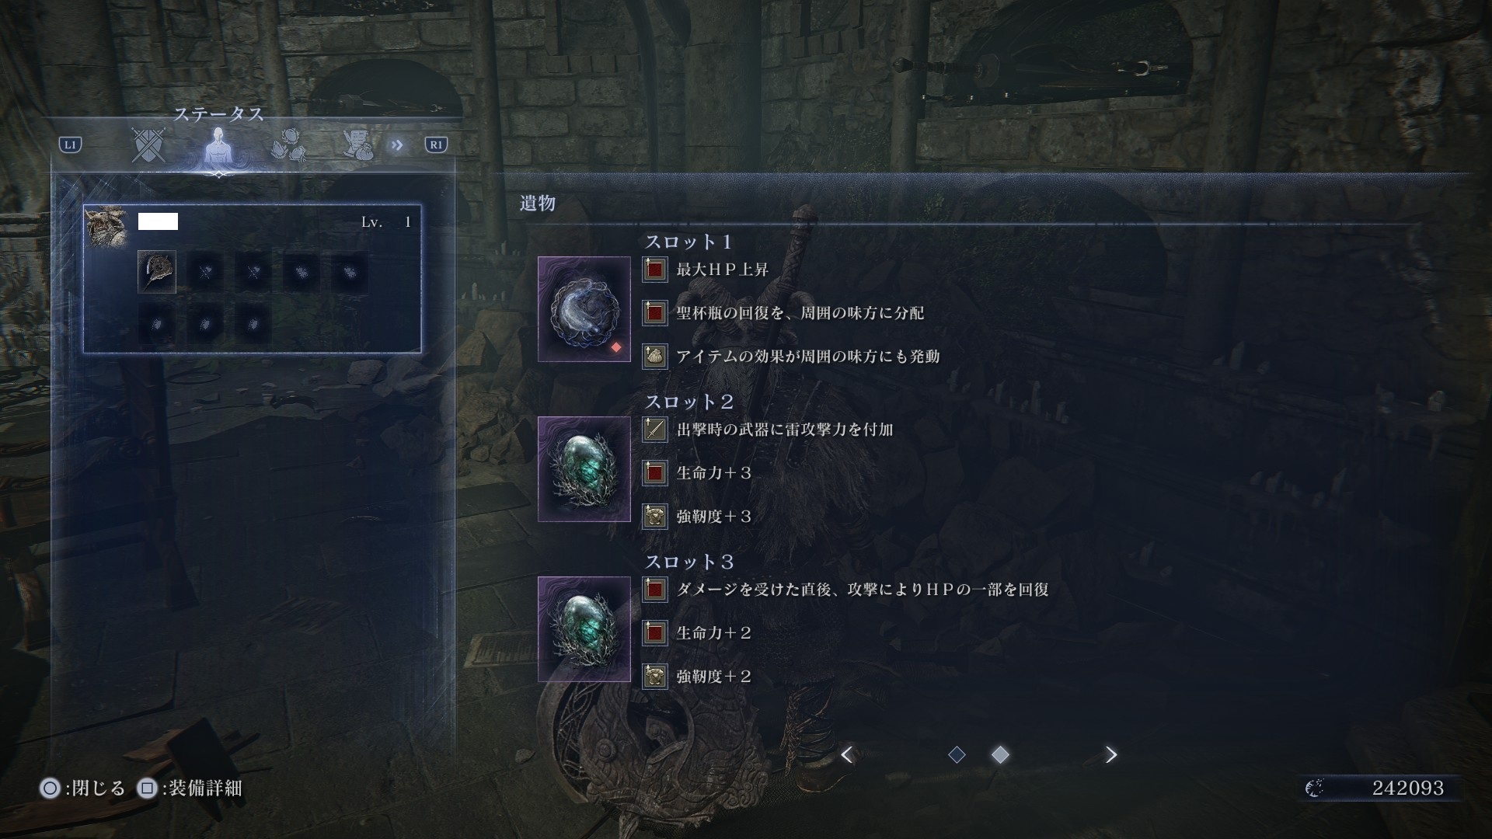
Task: Expand more tabs with double chevron
Action: 397,145
